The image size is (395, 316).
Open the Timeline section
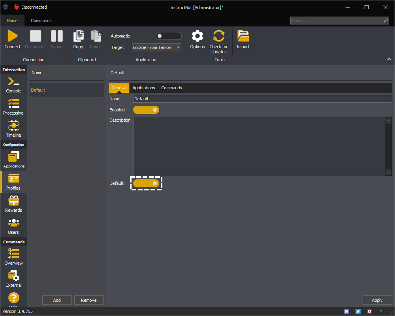[13, 129]
